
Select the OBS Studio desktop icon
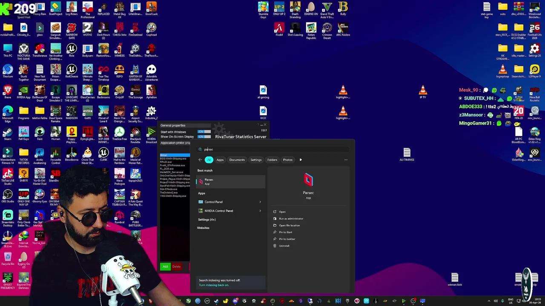coord(8,196)
